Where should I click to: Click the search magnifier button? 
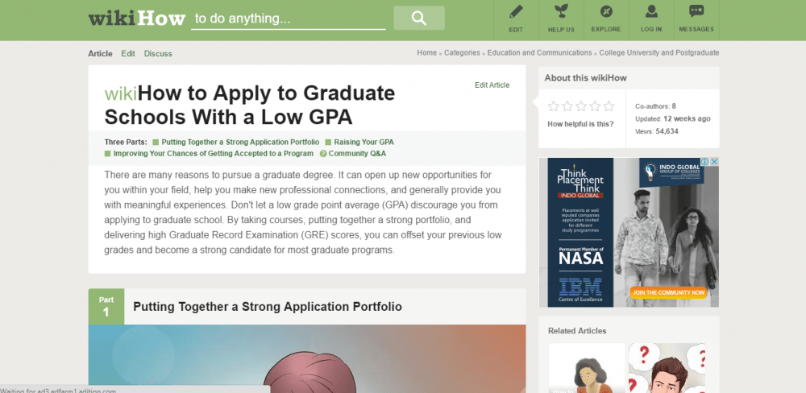tap(418, 18)
